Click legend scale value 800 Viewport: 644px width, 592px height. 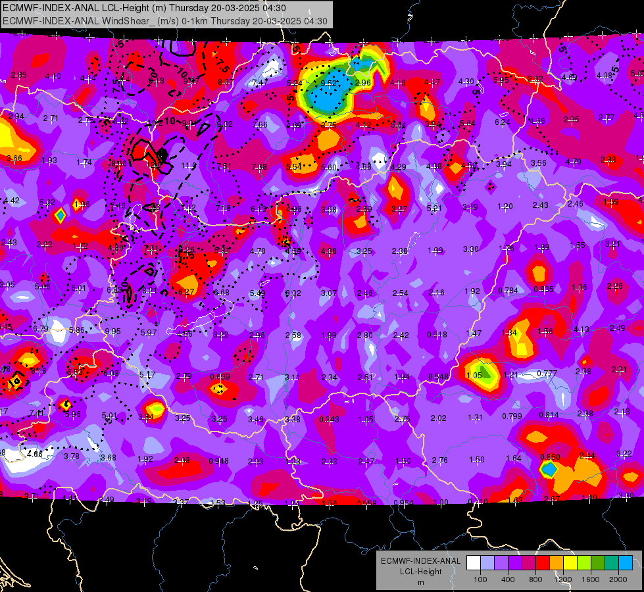click(x=535, y=580)
